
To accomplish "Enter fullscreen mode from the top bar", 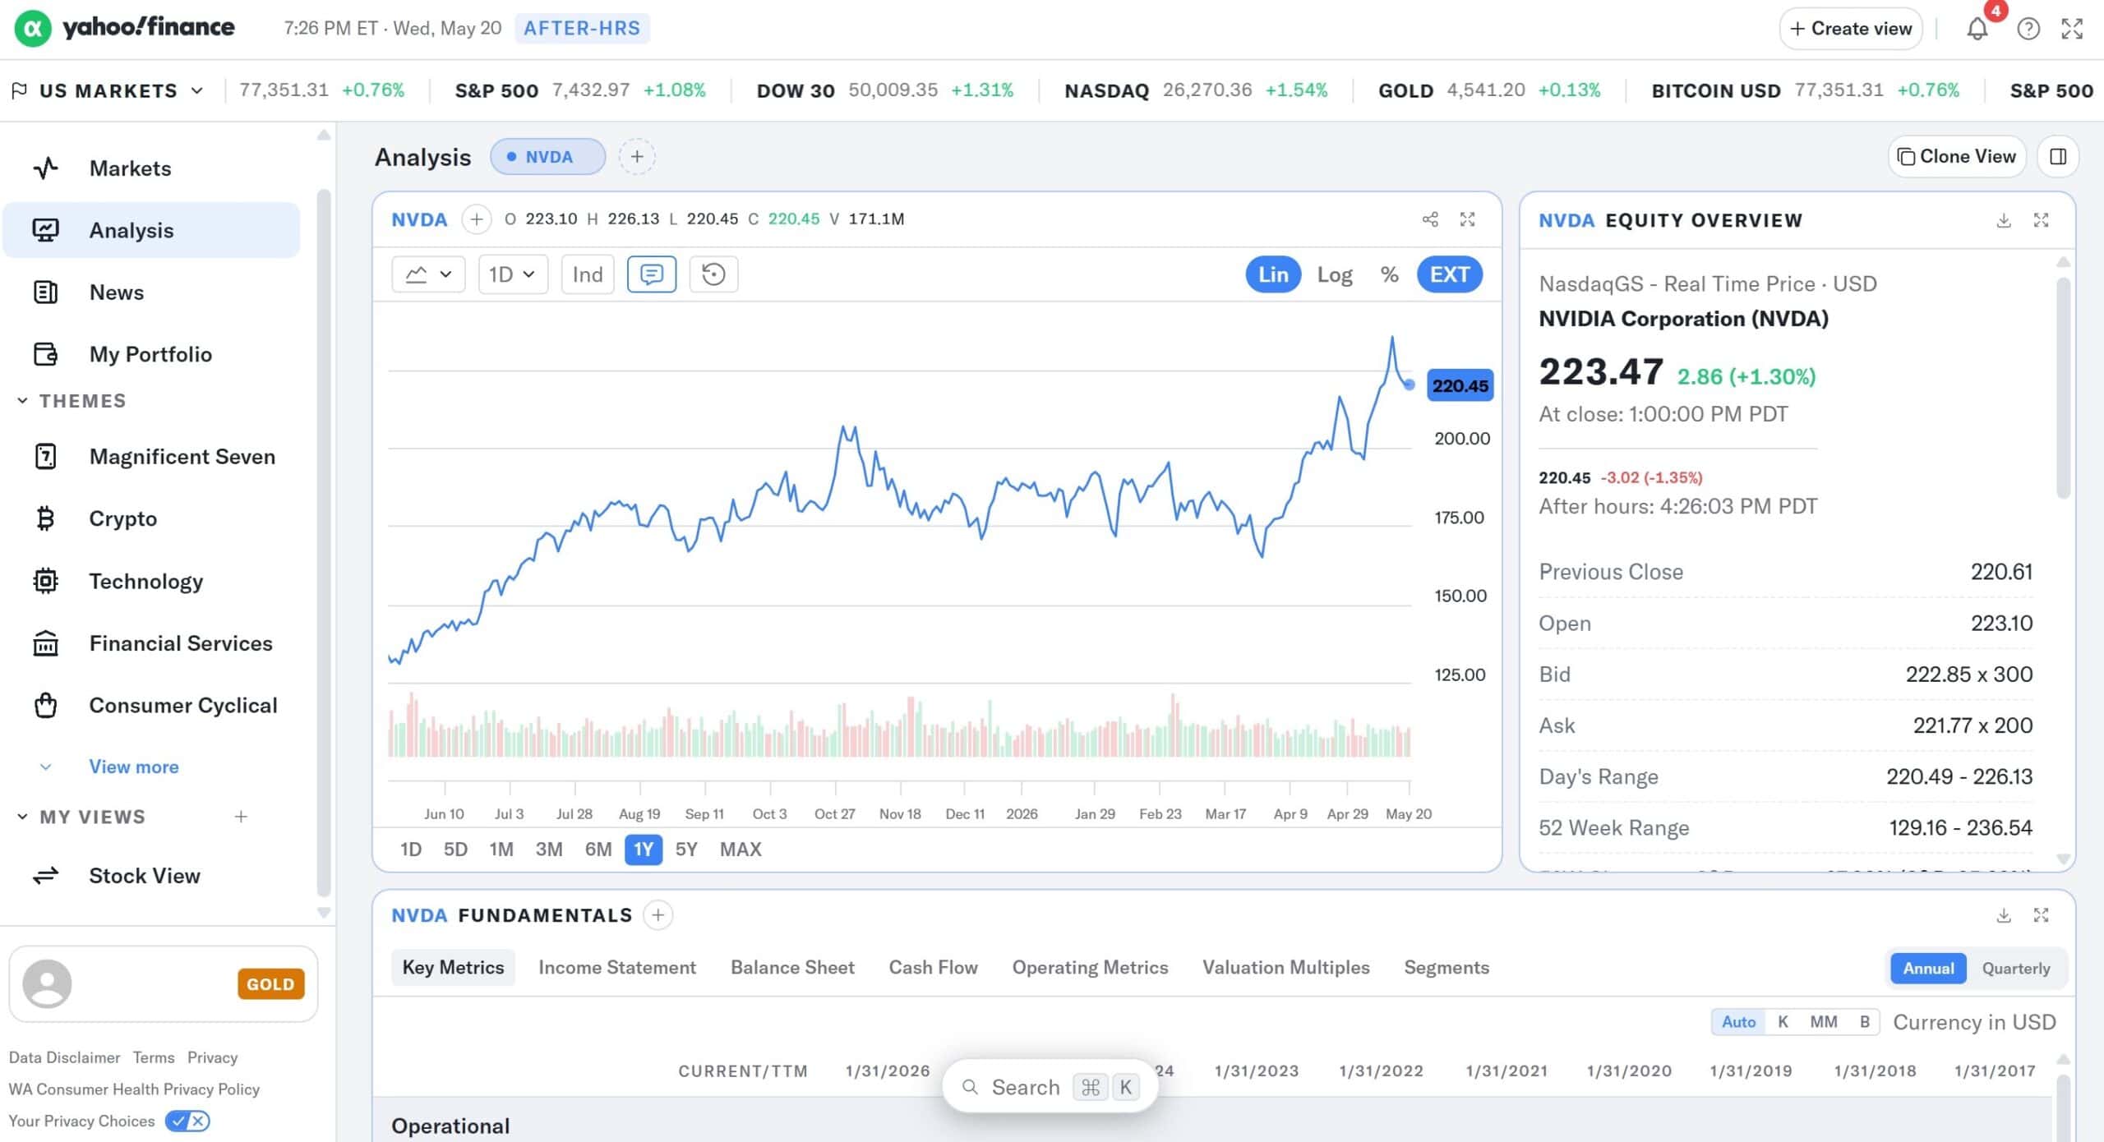I will click(2072, 29).
